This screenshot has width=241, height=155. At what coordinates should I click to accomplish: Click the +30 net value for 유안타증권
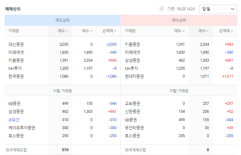[x=230, y=128]
